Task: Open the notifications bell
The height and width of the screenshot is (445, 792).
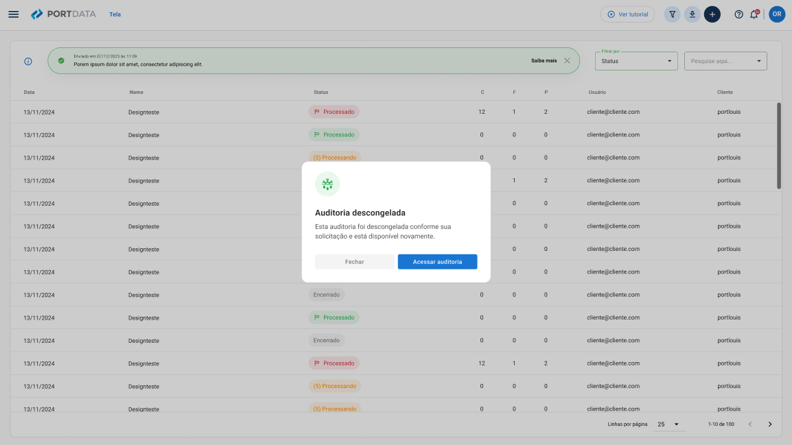Action: [754, 14]
